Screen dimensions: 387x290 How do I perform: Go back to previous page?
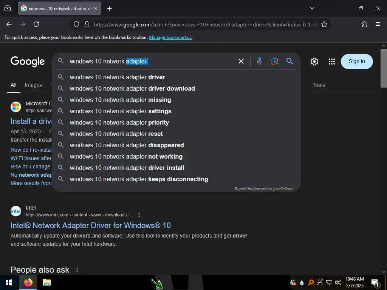click(x=9, y=24)
